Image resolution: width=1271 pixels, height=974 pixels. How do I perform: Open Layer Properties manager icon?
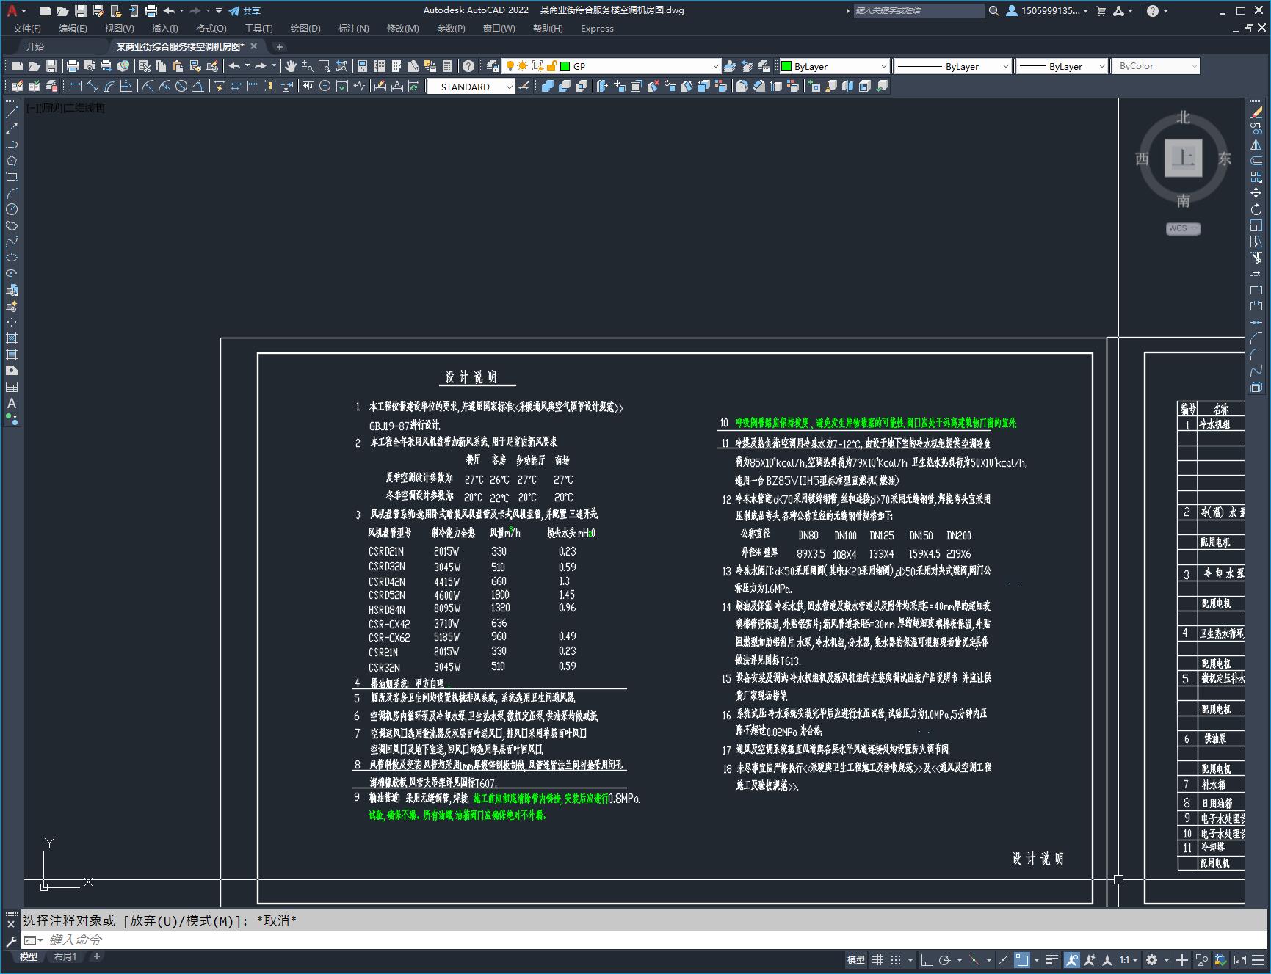pyautogui.click(x=493, y=66)
